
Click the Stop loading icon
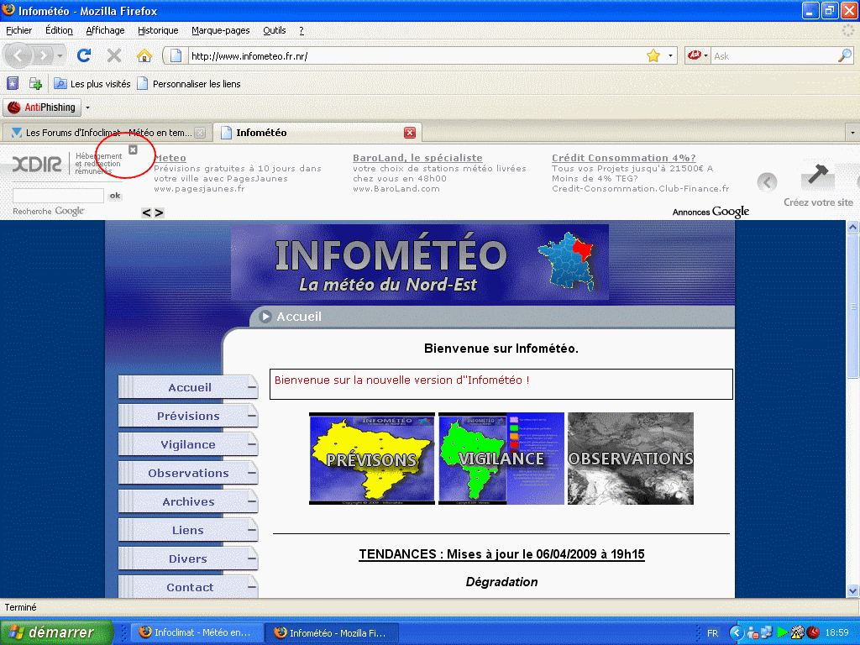coord(114,56)
